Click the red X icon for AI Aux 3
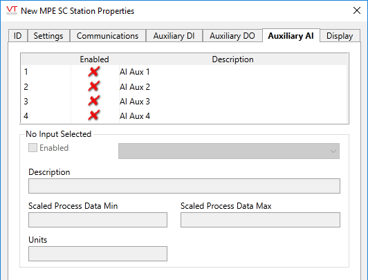This screenshot has height=280, width=368. 94,101
